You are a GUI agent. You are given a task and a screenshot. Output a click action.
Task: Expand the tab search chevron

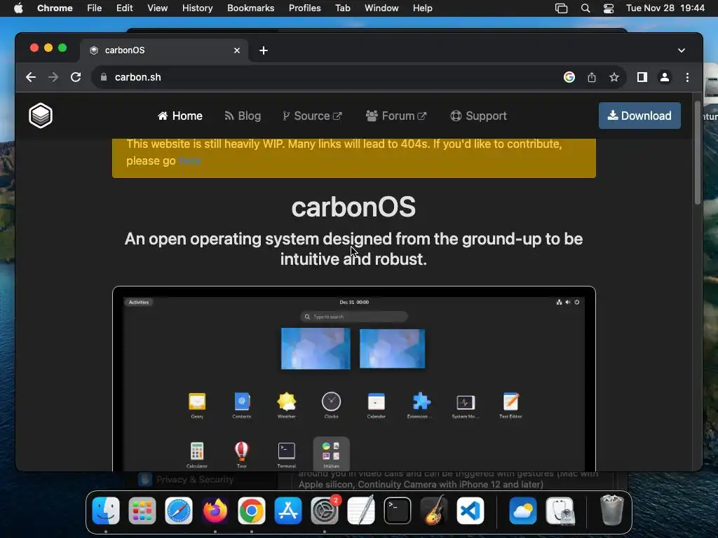click(x=682, y=50)
